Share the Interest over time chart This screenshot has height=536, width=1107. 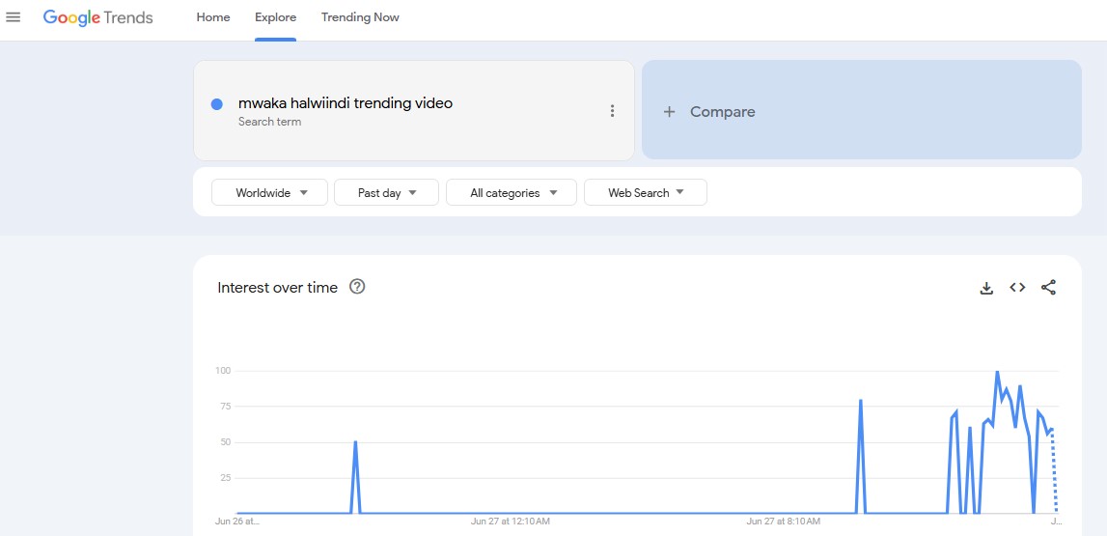point(1049,288)
